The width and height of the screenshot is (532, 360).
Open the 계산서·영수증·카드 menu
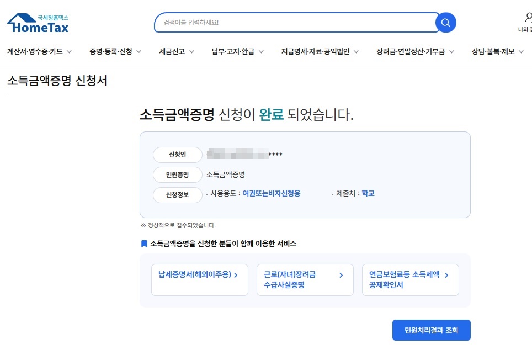[36, 51]
